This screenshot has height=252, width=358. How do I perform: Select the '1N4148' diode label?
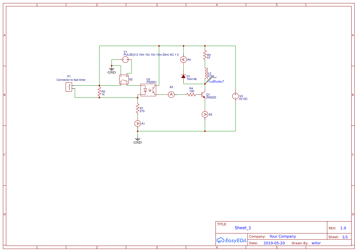pos(192,79)
